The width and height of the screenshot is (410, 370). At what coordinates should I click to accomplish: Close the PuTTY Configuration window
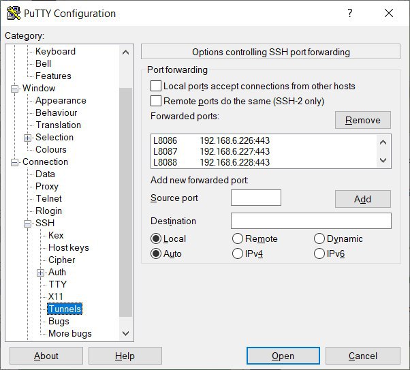tap(389, 13)
